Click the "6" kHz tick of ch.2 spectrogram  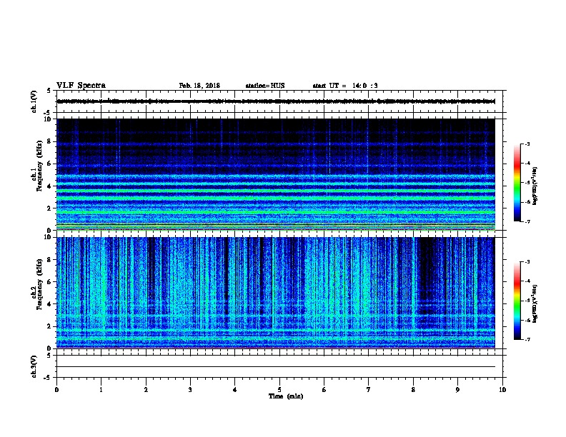[49, 282]
